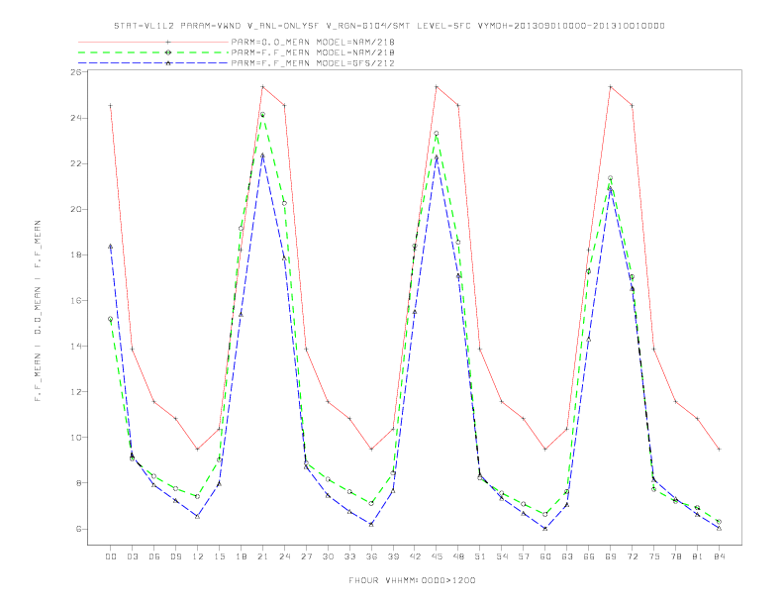Screen dimensions: 784x606
Task: Click red line data point at hour 00
Action: [111, 106]
